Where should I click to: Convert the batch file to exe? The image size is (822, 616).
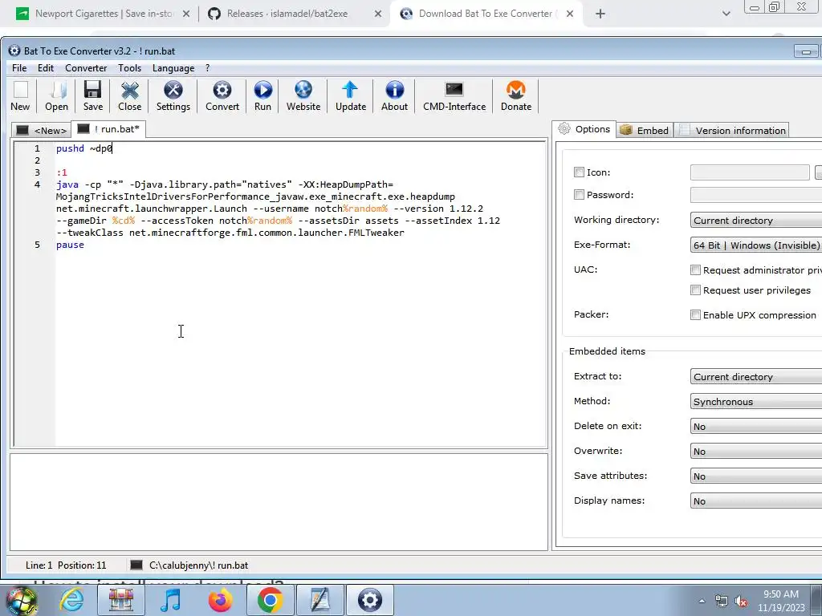pos(222,96)
